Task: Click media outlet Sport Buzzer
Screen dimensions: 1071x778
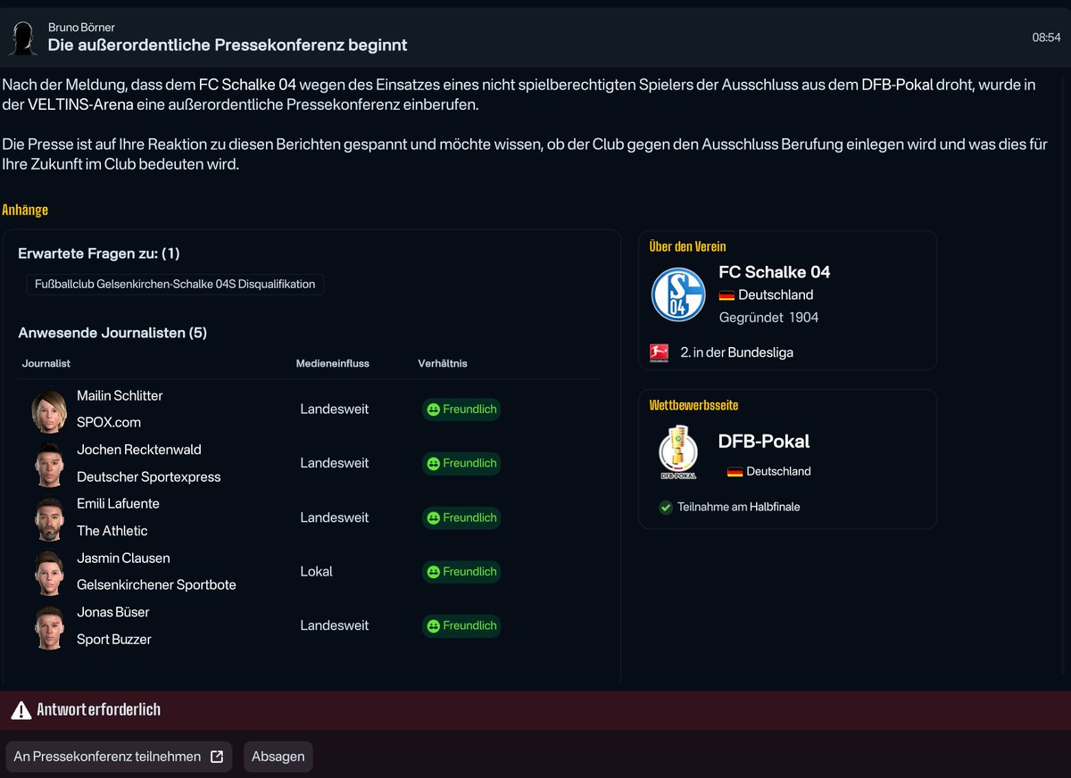Action: tap(114, 640)
